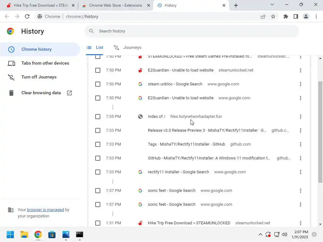Follow the browser is managed link
The height and width of the screenshot is (242, 323).
tap(45, 210)
